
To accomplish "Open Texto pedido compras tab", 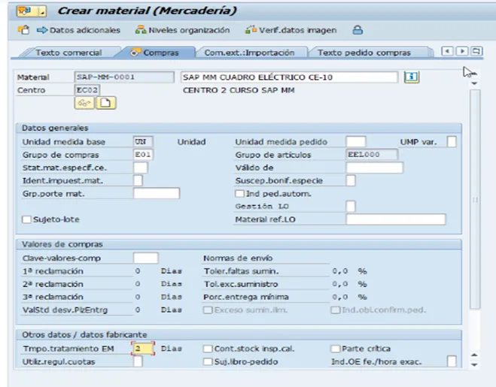I will [364, 53].
